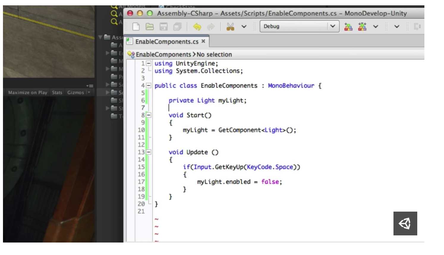Close the EnableComponents.cs tab
The height and width of the screenshot is (255, 444).
tap(203, 41)
